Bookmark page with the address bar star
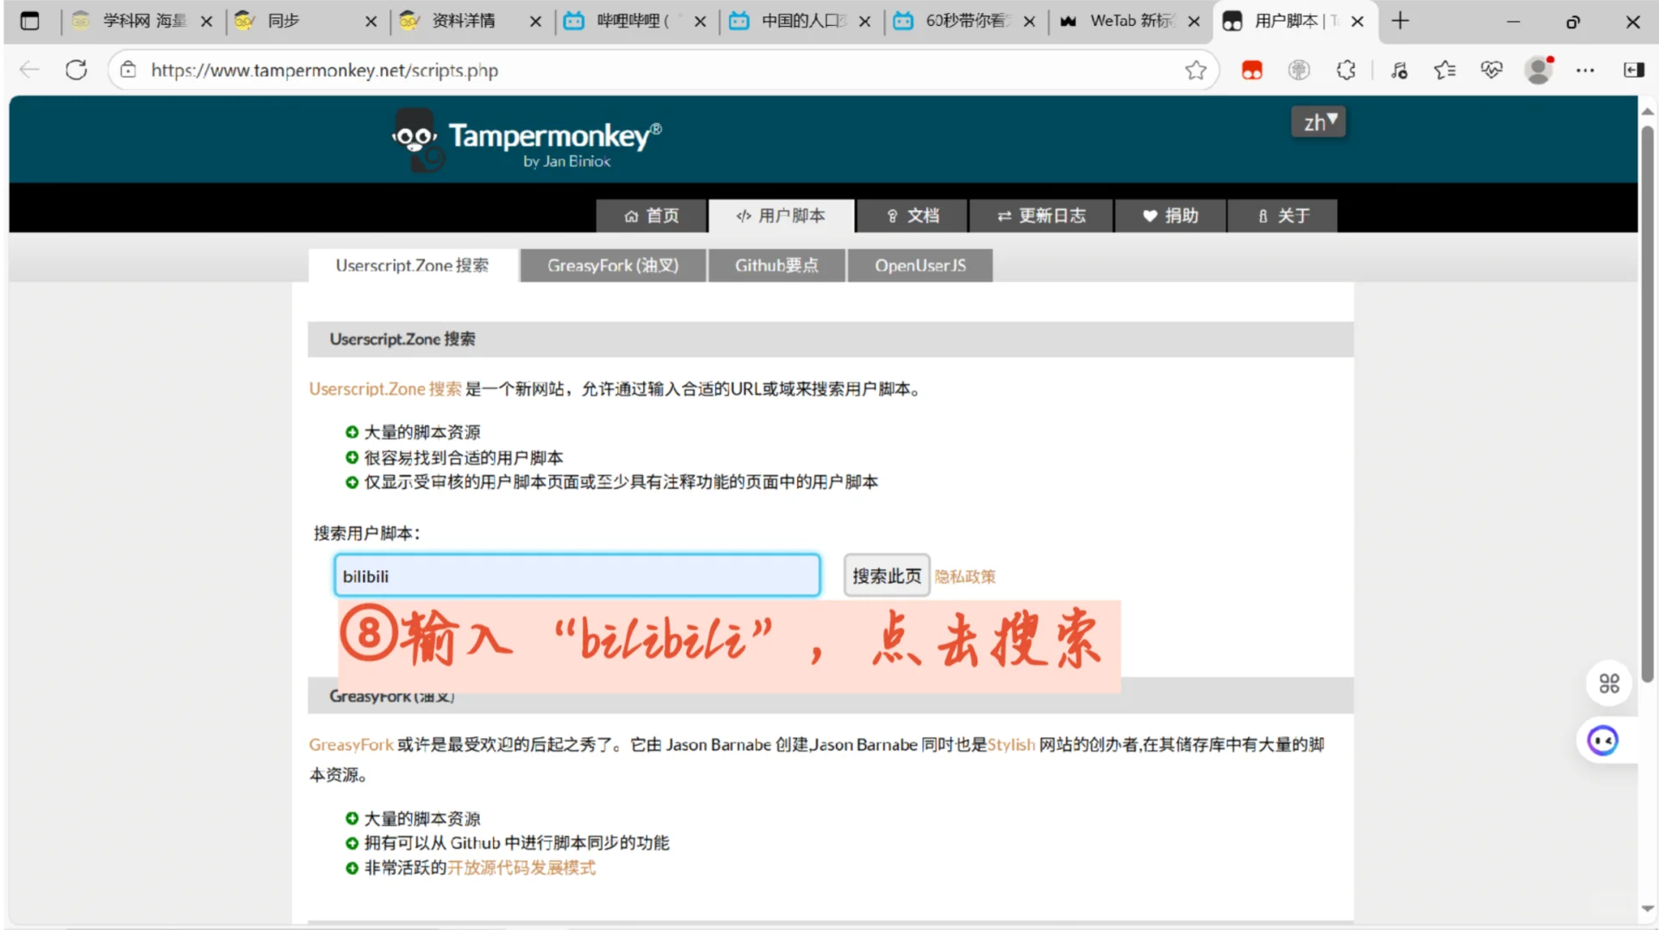The image size is (1659, 930). pos(1195,71)
